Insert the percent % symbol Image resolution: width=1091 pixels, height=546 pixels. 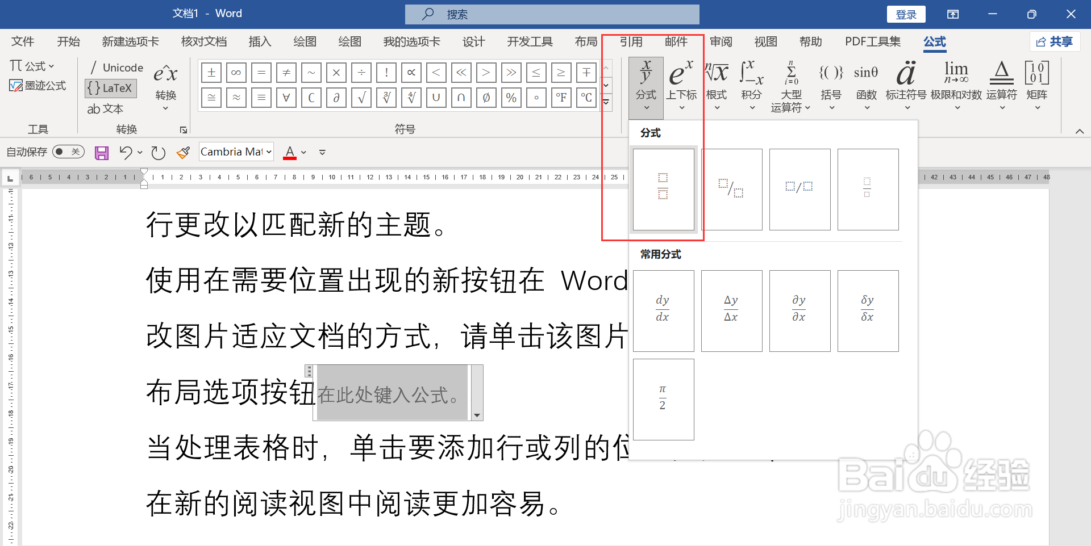pos(511,98)
